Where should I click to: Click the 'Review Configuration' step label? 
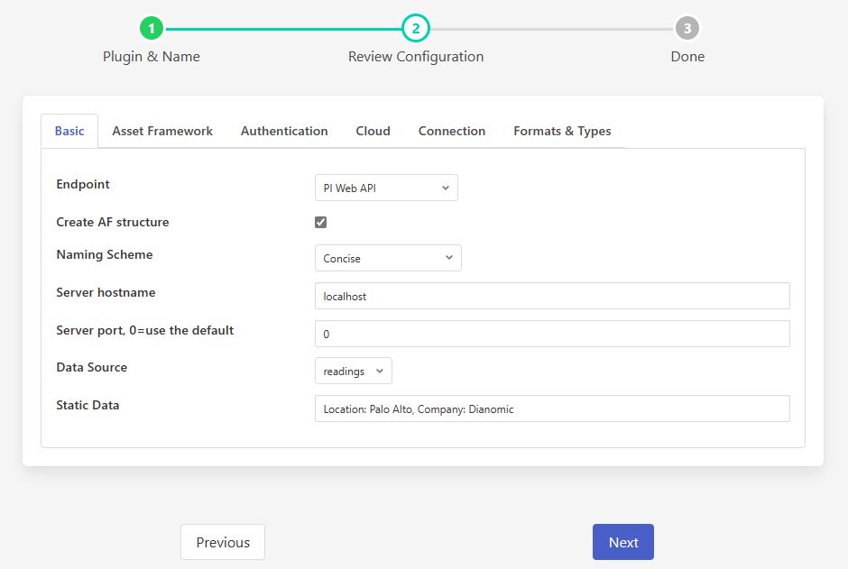click(416, 57)
